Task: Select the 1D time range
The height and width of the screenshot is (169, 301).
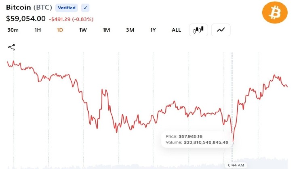Action: (60, 30)
